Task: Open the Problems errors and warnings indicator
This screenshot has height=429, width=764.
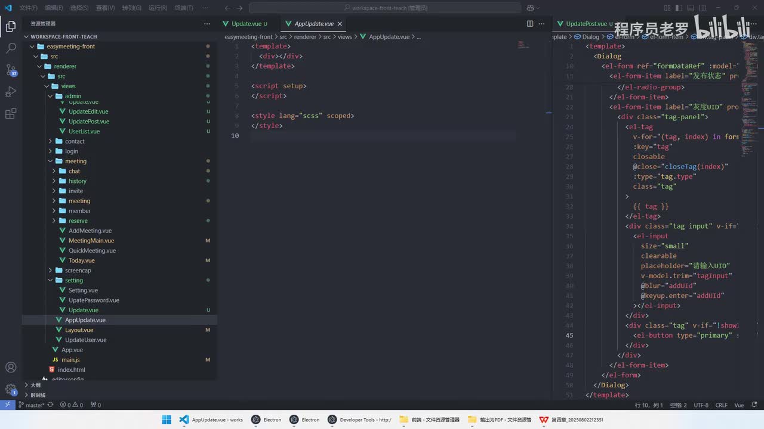Action: [x=71, y=405]
